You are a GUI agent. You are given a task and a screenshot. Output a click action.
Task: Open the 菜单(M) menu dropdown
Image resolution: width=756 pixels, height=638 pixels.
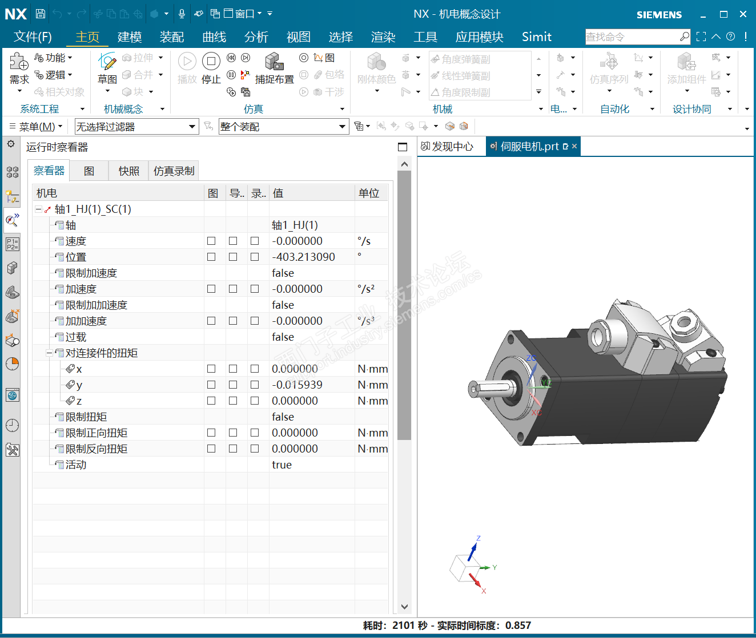(x=35, y=127)
